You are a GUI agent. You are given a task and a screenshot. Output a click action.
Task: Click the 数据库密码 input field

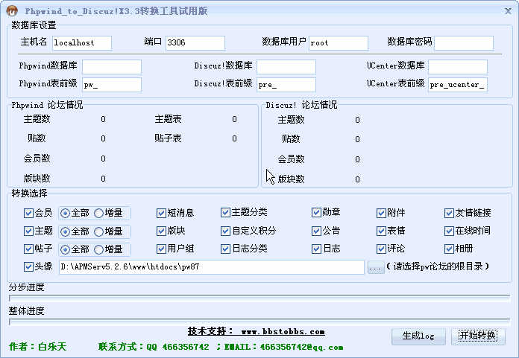coord(464,43)
